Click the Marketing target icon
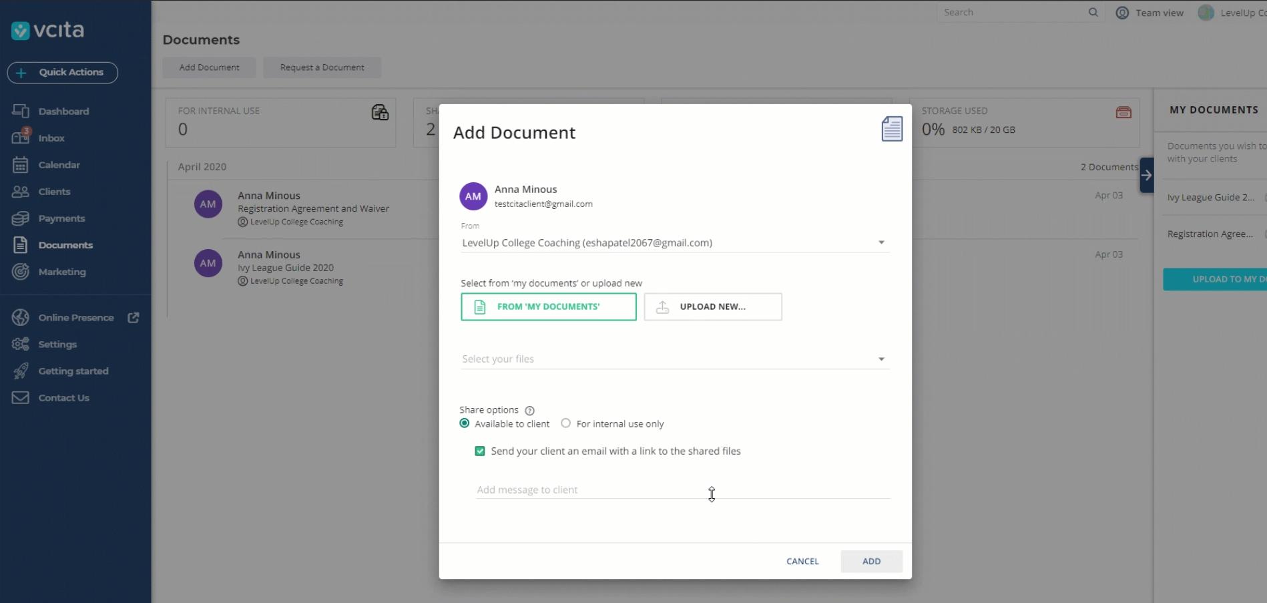 20,272
